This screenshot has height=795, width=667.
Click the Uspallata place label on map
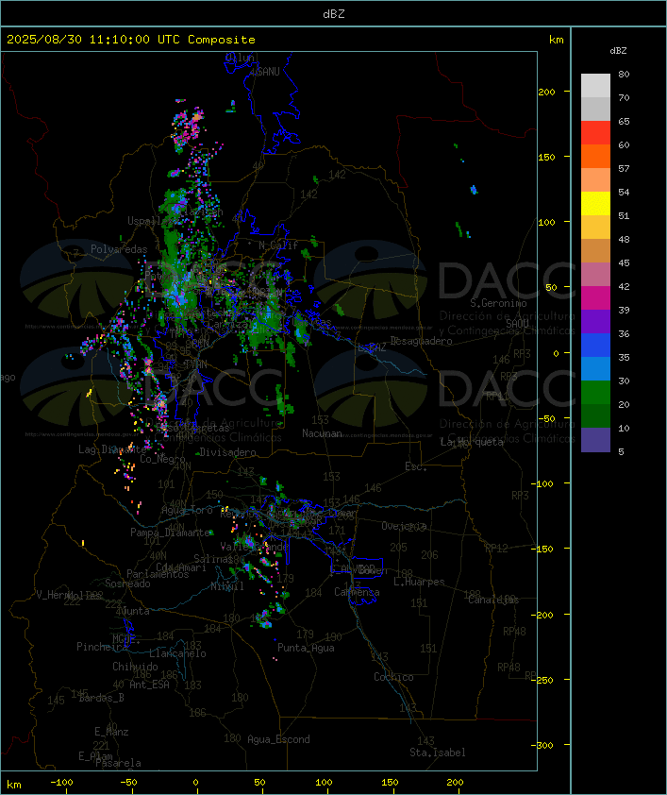coord(147,221)
